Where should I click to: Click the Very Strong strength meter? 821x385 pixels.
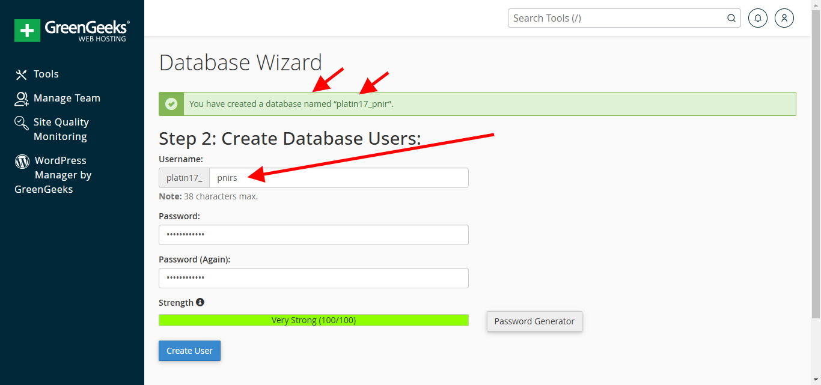(313, 320)
